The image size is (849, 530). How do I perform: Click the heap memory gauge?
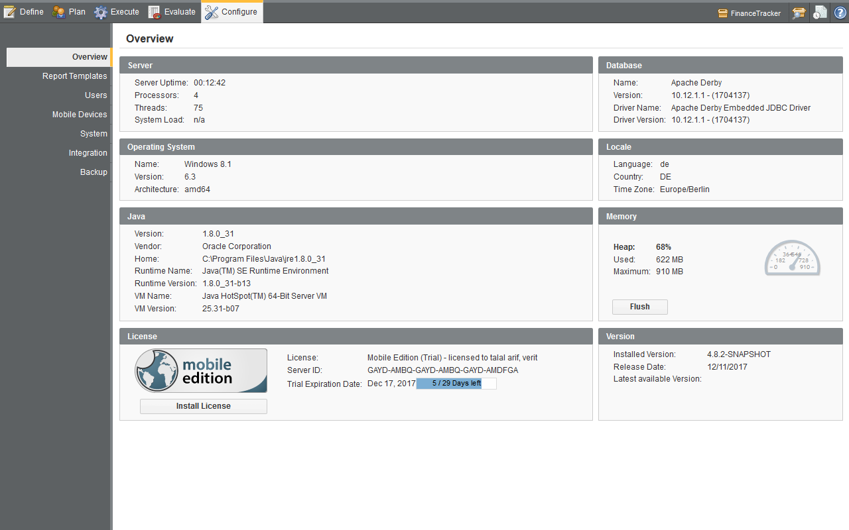pos(792,258)
